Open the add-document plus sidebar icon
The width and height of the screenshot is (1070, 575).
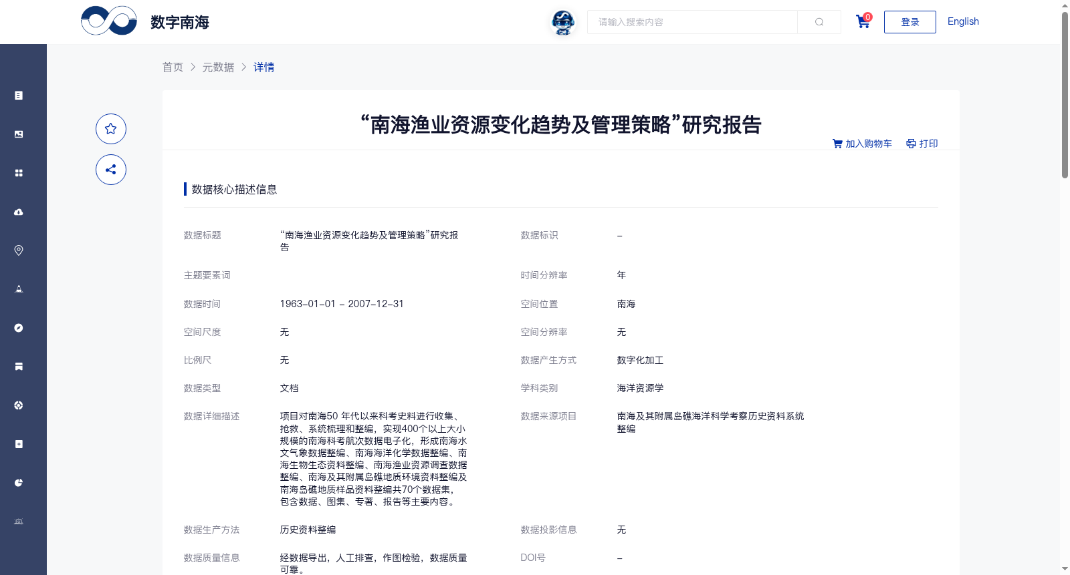pyautogui.click(x=19, y=444)
